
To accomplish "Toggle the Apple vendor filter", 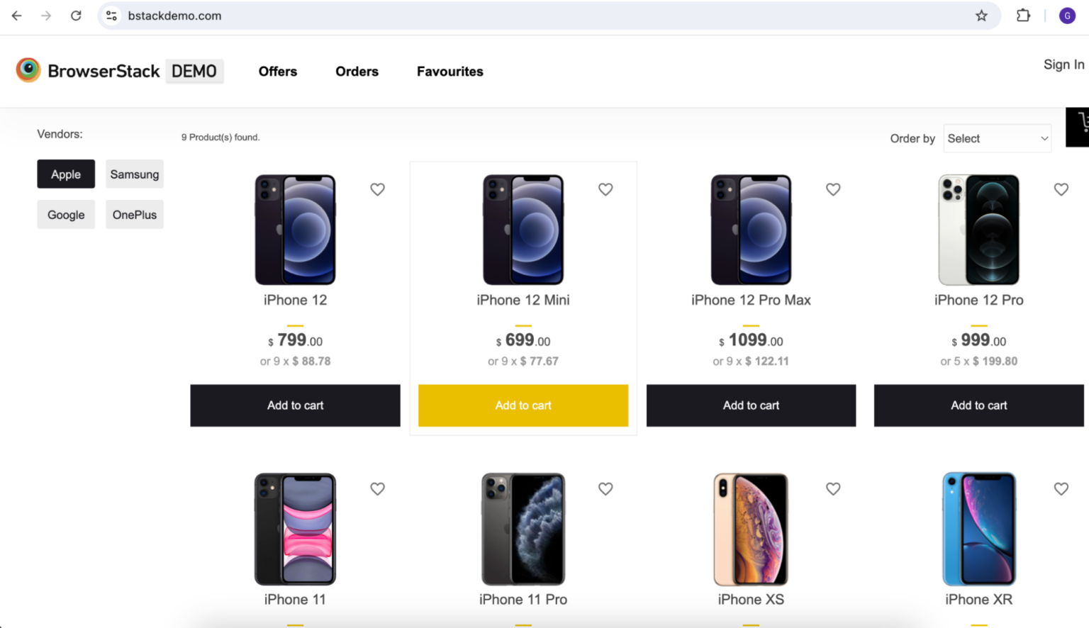I will click(66, 174).
